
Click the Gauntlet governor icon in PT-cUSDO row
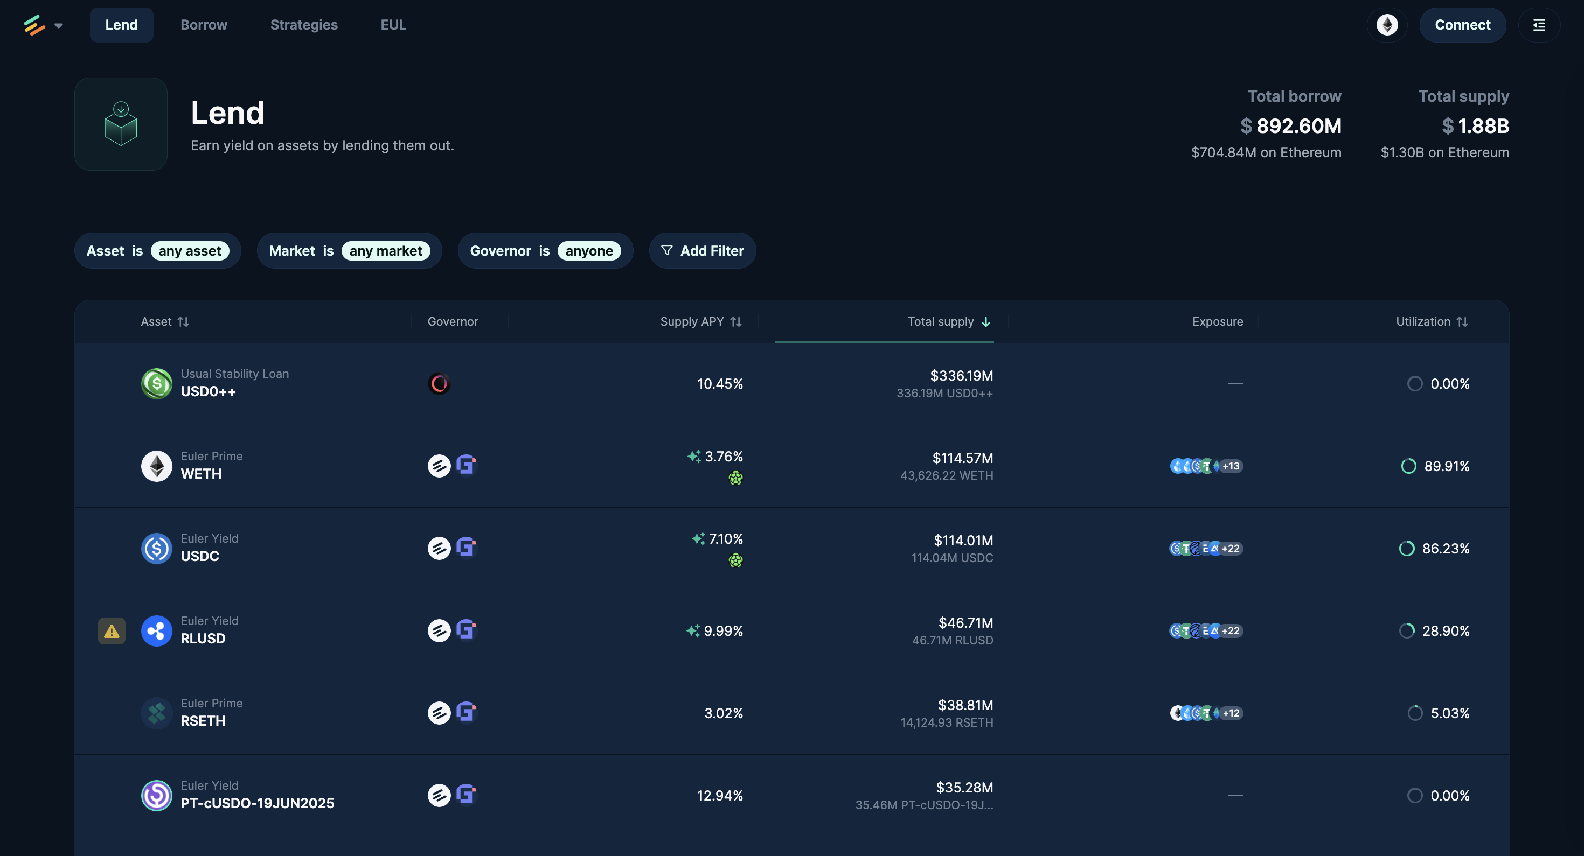point(467,794)
